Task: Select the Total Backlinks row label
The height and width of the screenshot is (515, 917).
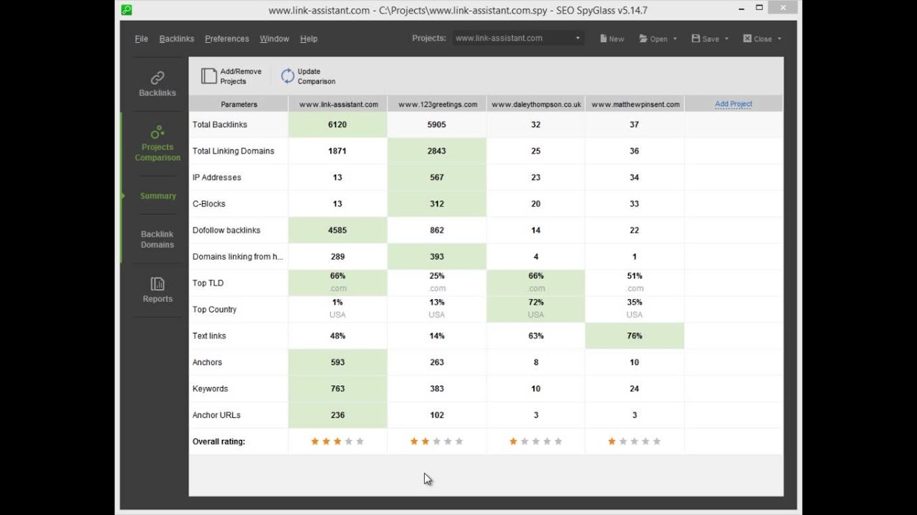Action: (219, 124)
